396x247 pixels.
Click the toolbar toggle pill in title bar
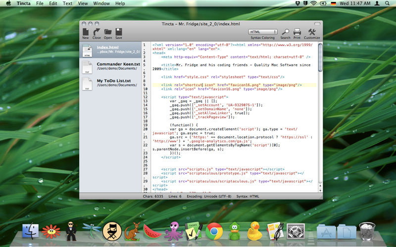(317, 24)
